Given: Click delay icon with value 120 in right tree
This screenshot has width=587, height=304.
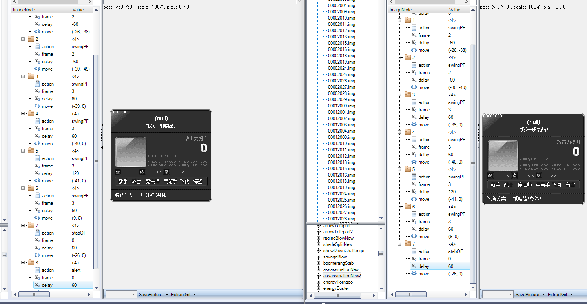Looking at the screenshot, I should [x=414, y=192].
